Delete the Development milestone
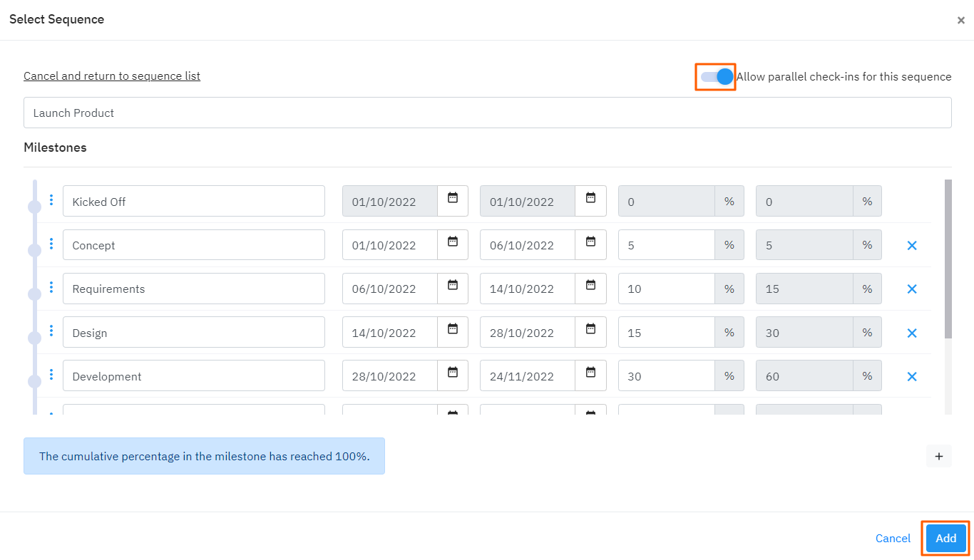The height and width of the screenshot is (560, 974). point(912,375)
